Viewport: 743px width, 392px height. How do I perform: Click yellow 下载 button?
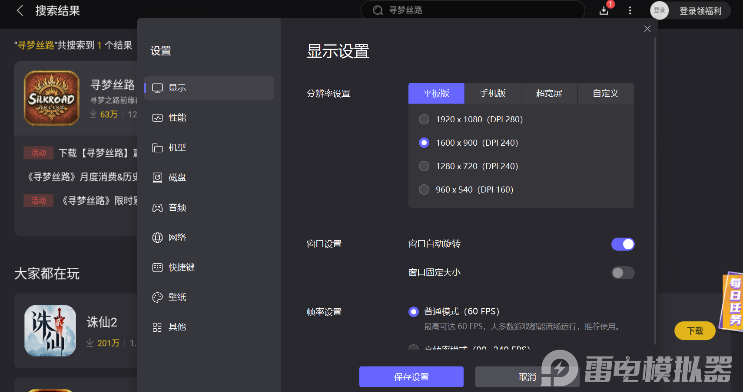point(695,331)
